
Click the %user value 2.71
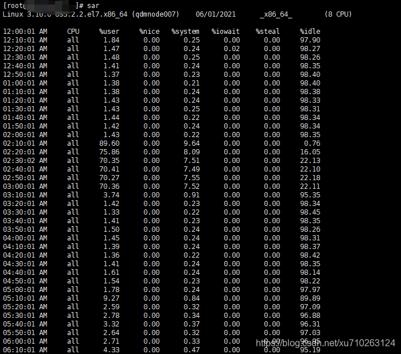[111, 341]
